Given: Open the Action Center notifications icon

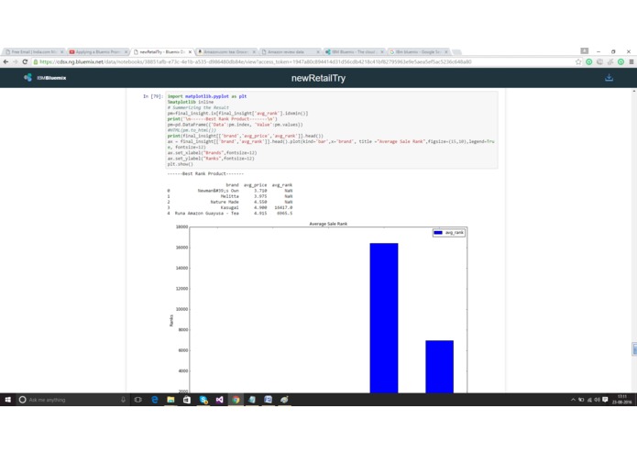Looking at the screenshot, I should [x=605, y=400].
